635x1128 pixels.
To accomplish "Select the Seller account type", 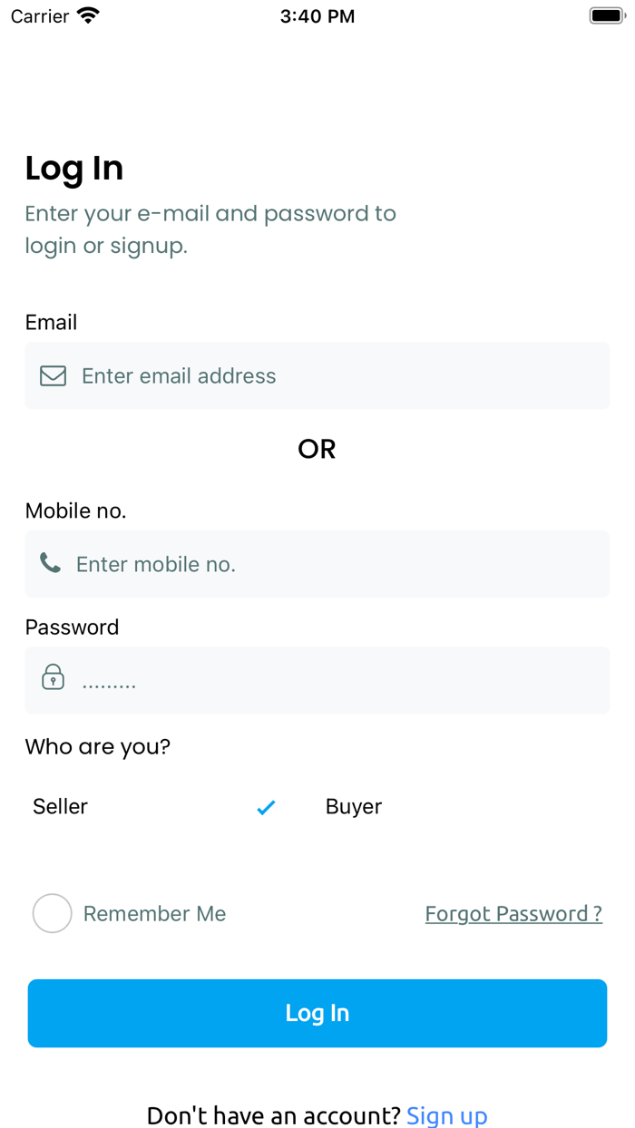I will coord(60,806).
